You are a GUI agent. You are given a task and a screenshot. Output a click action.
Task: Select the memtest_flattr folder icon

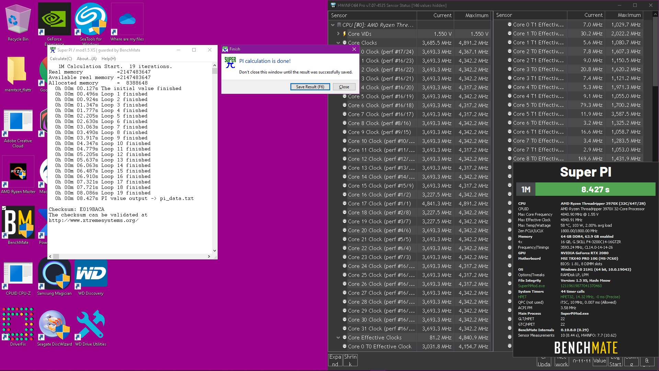click(x=18, y=73)
